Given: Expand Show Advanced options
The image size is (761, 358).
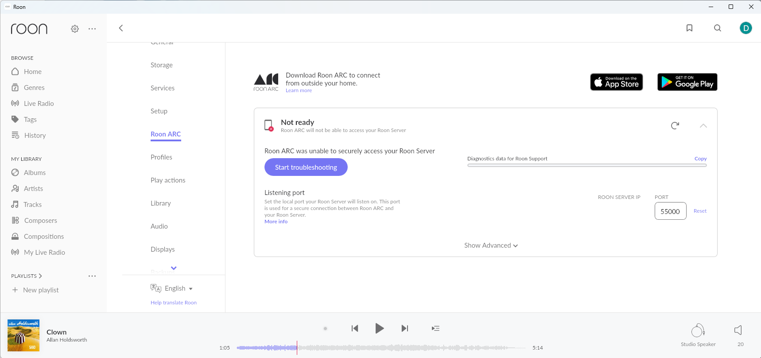Looking at the screenshot, I should [x=491, y=245].
